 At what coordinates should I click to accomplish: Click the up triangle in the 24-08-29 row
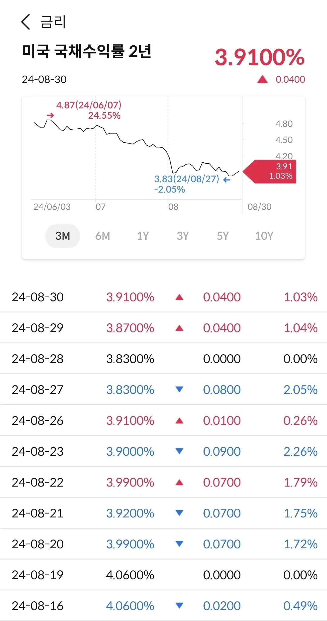[179, 328]
